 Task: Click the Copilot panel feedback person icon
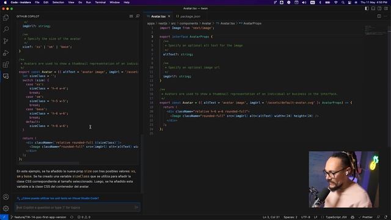(x=137, y=16)
